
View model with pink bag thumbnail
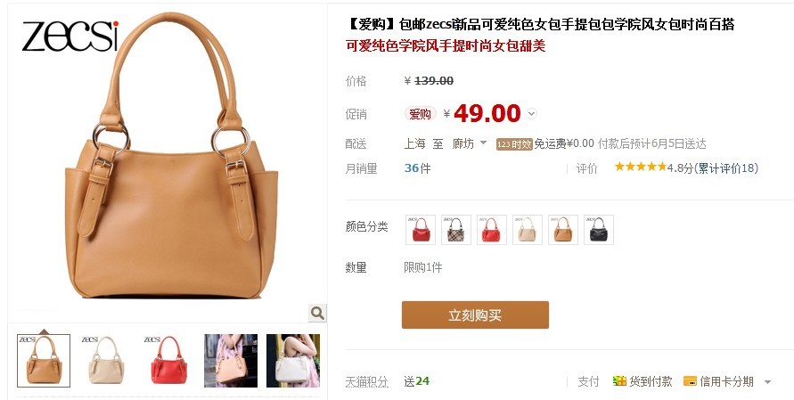(231, 361)
